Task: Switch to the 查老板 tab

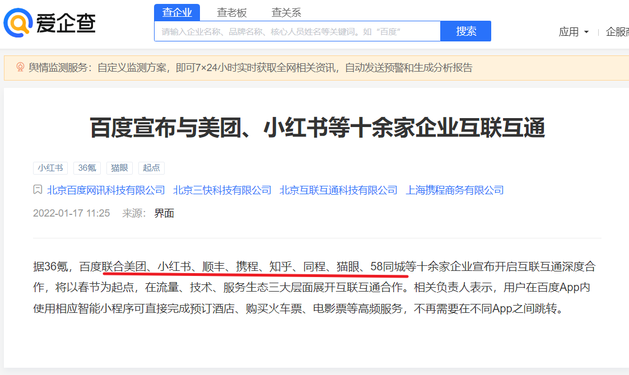Action: pyautogui.click(x=231, y=12)
